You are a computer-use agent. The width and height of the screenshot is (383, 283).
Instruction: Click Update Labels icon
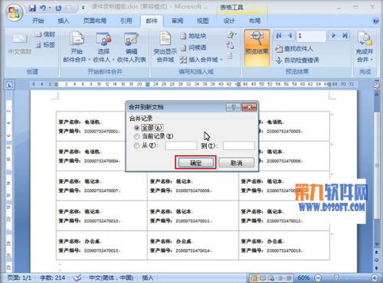click(230, 56)
